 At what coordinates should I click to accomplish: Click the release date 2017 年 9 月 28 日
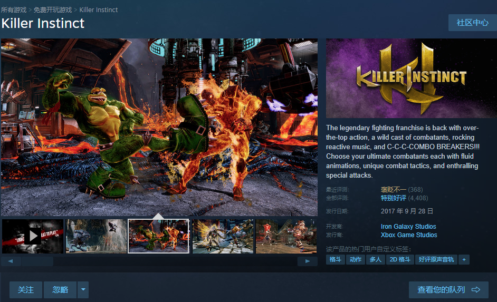[x=407, y=211]
